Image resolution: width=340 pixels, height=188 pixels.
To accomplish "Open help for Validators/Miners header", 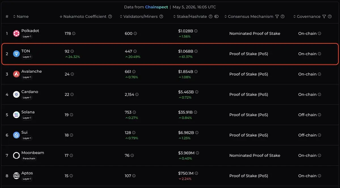I will pos(161,16).
